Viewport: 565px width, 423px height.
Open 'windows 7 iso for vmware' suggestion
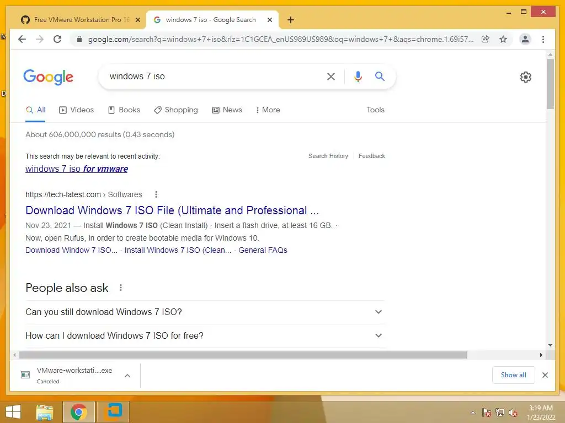[x=76, y=169]
